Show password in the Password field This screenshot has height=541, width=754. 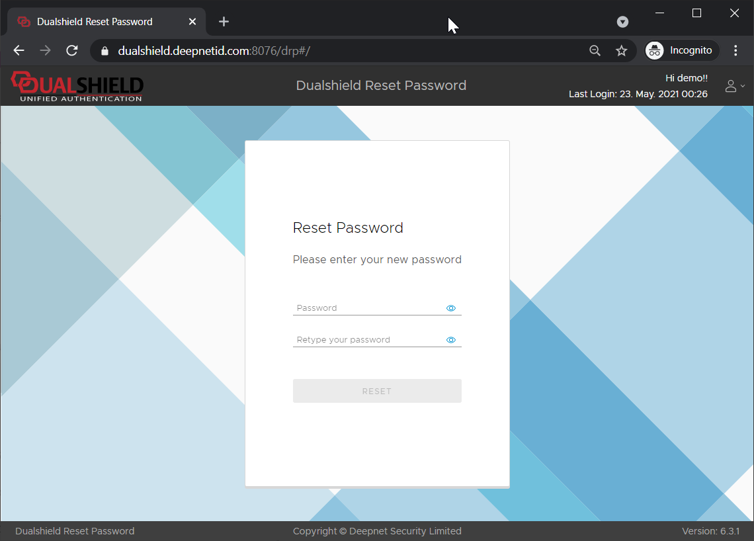tap(450, 308)
